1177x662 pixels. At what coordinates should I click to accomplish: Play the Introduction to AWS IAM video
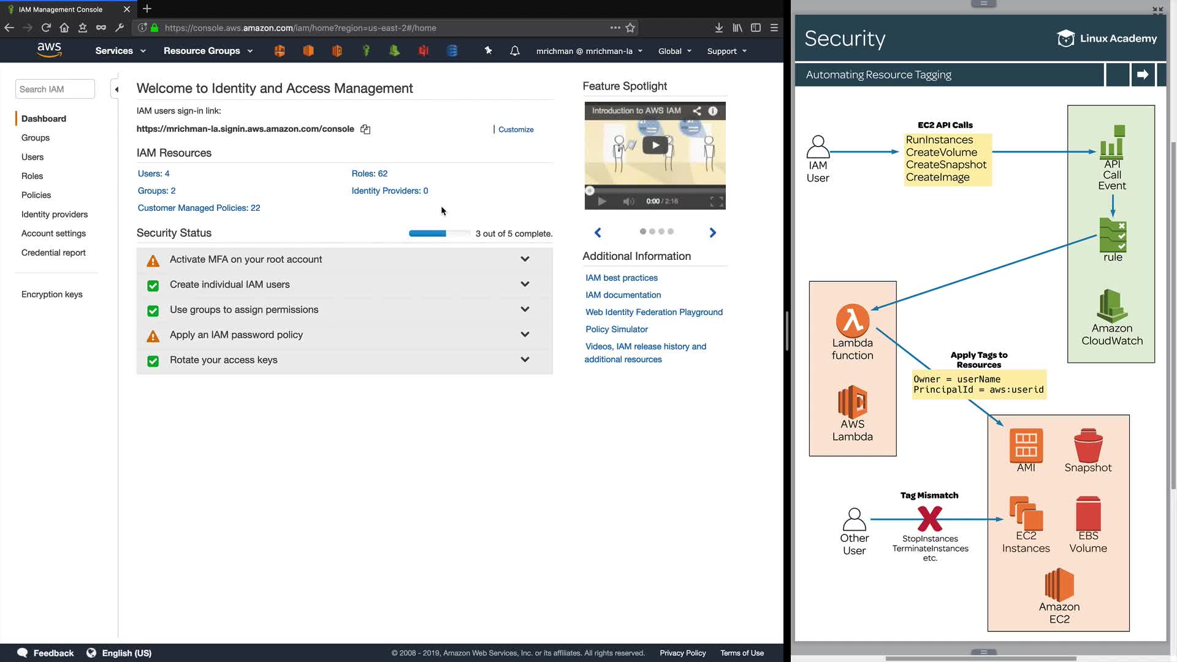pos(655,145)
